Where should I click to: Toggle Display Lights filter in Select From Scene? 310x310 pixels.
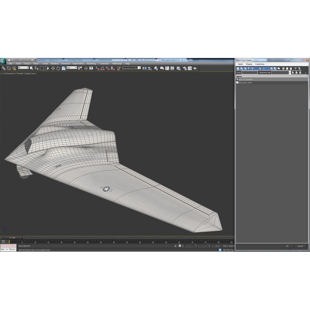245,68
